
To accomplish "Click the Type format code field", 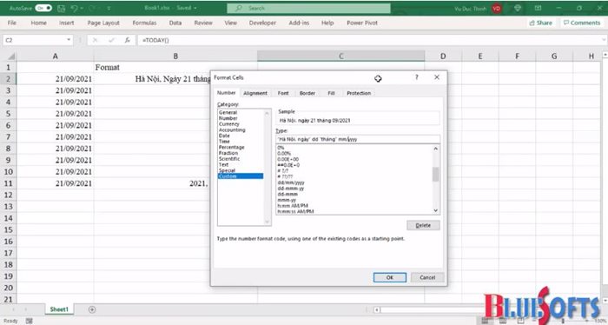I will [x=358, y=139].
